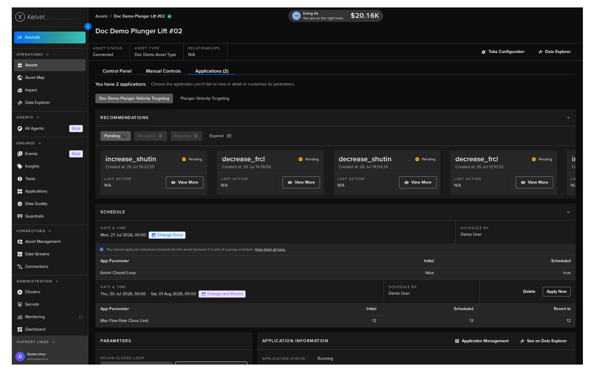Follow the View them all here link

coord(270,250)
